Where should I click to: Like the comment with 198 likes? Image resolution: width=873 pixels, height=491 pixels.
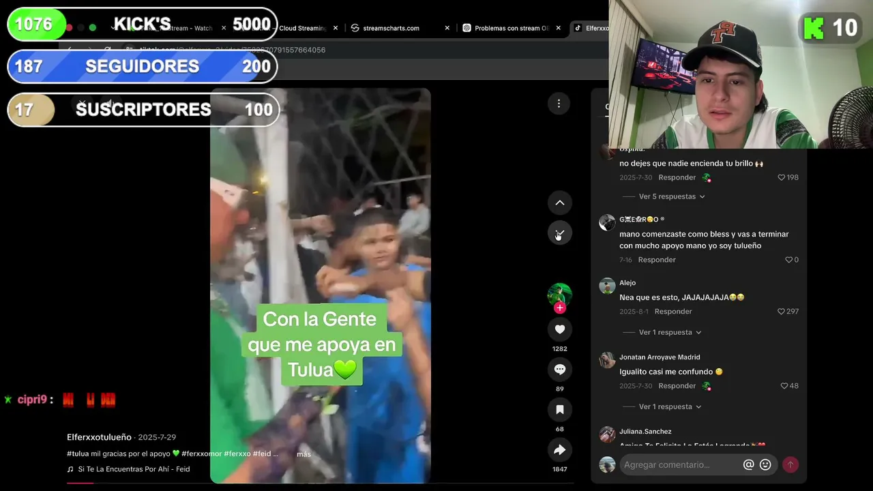click(782, 177)
